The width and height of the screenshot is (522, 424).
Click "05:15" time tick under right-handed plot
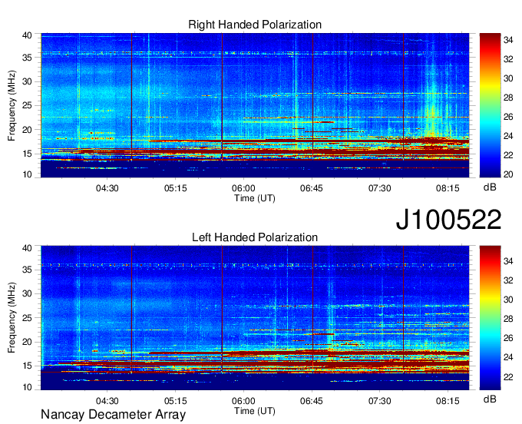(x=176, y=188)
